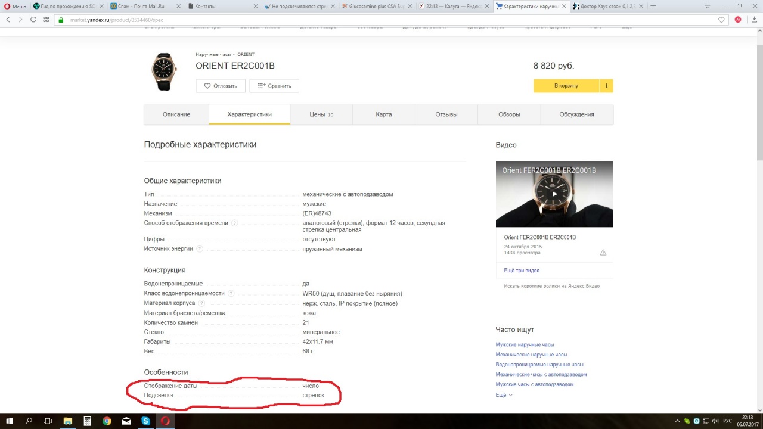
Task: Follow the Ещё три видео link
Action: coord(522,271)
